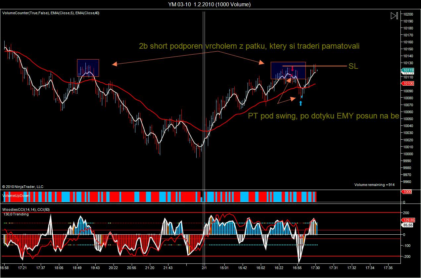
Task: Click the 10160 price axis label
Action: tap(408, 42)
